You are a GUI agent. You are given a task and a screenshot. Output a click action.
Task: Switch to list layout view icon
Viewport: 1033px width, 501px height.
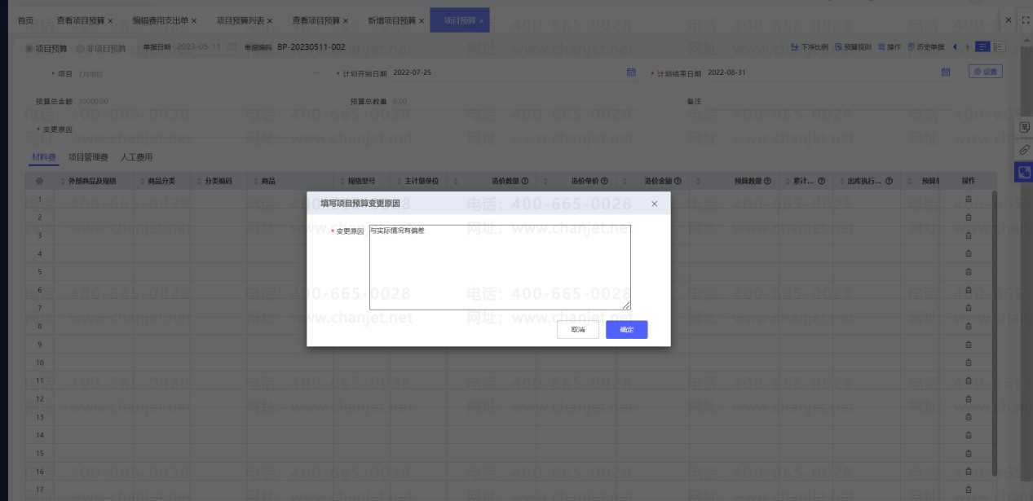pyautogui.click(x=983, y=47)
